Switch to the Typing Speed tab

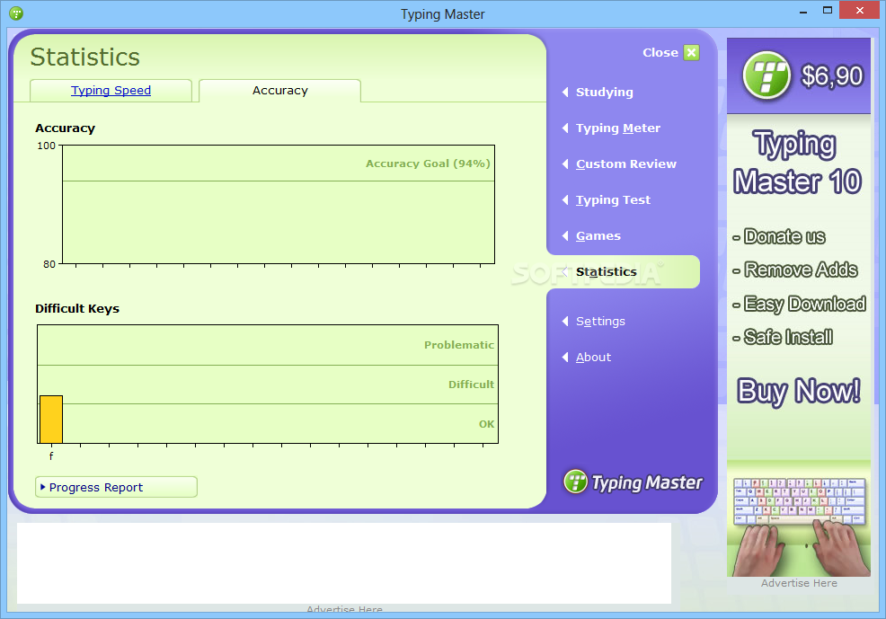(x=111, y=91)
